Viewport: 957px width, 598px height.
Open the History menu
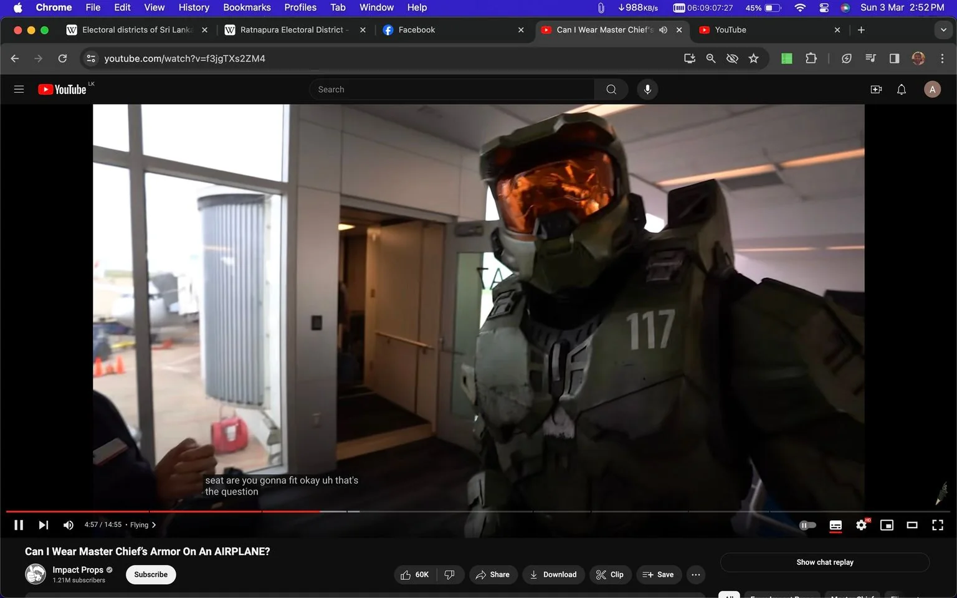[x=194, y=7]
